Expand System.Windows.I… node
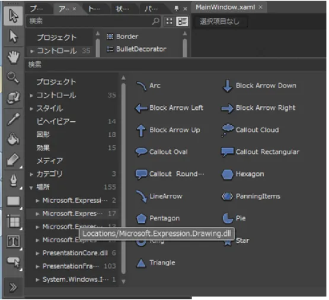This screenshot has height=300, width=329. [x=37, y=280]
